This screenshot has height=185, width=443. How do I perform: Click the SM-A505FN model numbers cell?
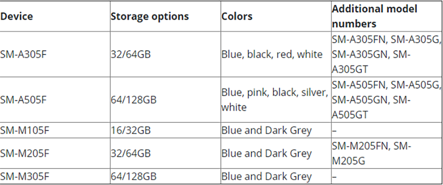pyautogui.click(x=387, y=100)
